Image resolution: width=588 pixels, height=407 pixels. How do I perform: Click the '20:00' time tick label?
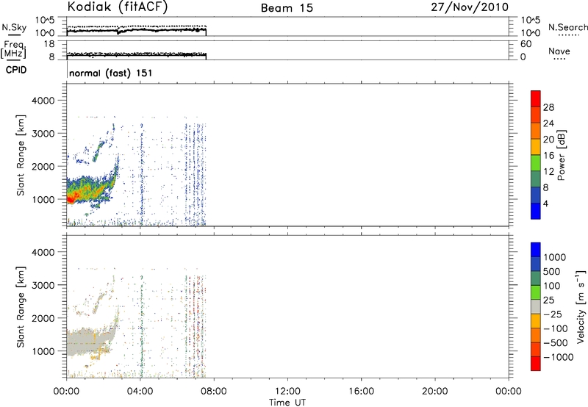coord(434,392)
